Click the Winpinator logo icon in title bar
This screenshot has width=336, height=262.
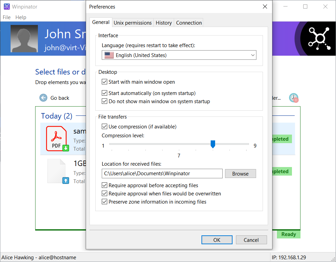tap(7, 6)
